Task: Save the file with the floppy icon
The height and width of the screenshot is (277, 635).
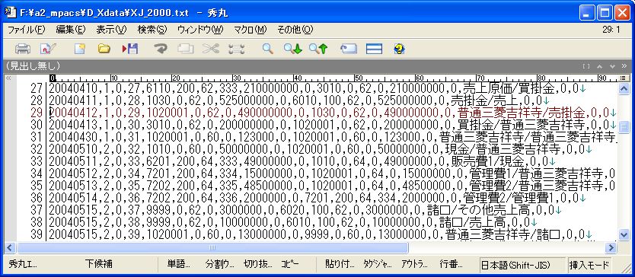Action: [x=130, y=49]
